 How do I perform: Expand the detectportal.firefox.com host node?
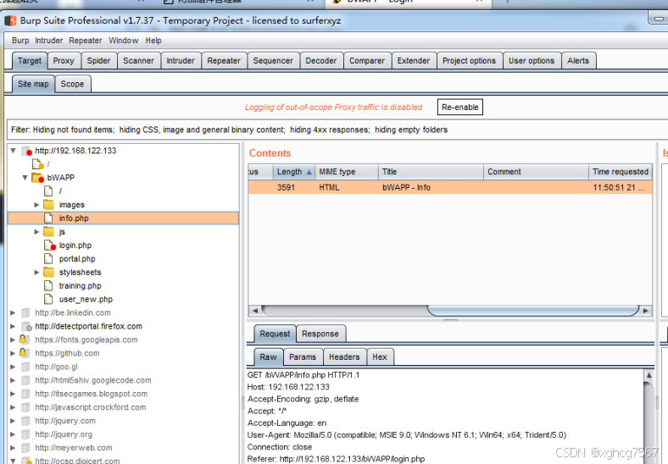coord(13,326)
